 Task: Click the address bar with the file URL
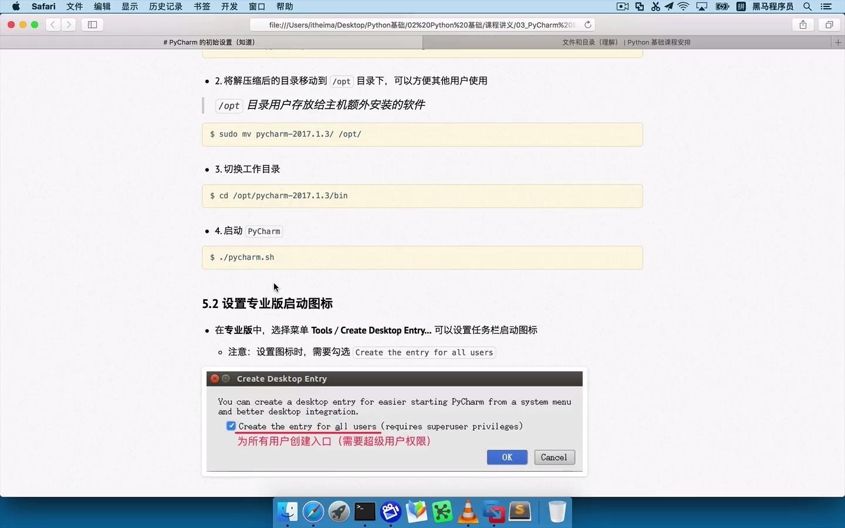point(422,25)
